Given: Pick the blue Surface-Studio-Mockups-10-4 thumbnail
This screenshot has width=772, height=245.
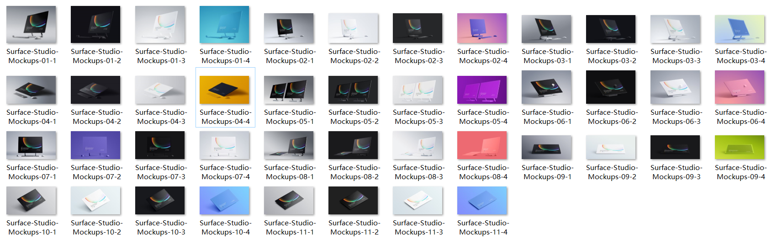Looking at the screenshot, I should point(224,201).
